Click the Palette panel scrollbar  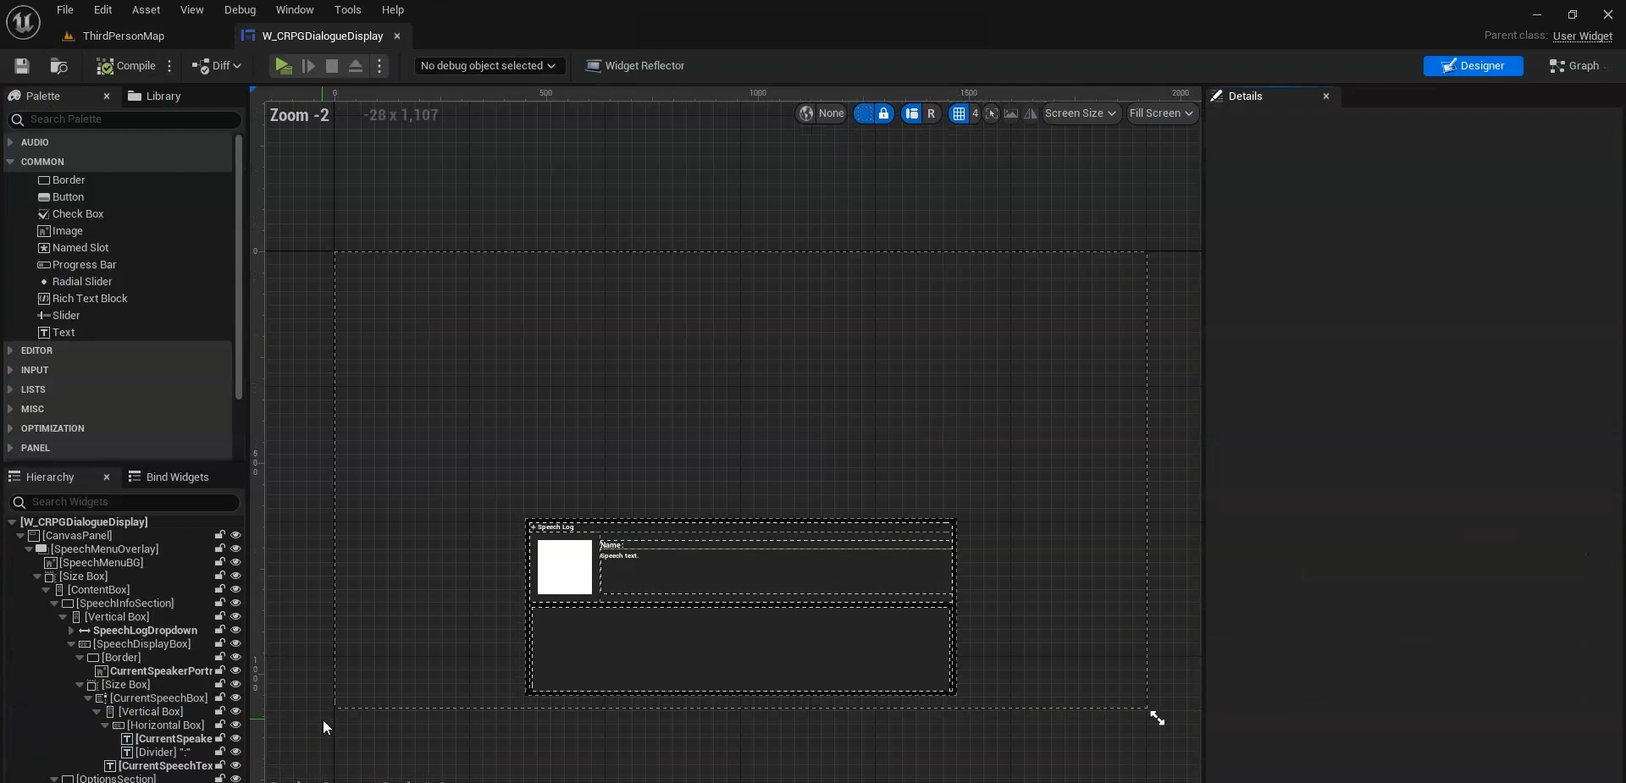tap(239, 267)
